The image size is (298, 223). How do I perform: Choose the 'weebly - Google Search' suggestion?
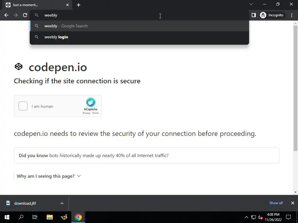pos(139,26)
